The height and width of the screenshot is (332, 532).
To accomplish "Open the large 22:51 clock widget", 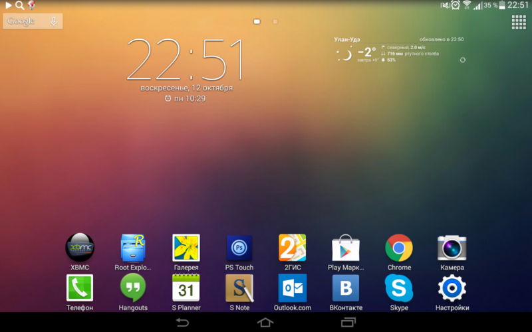I will pos(186,59).
